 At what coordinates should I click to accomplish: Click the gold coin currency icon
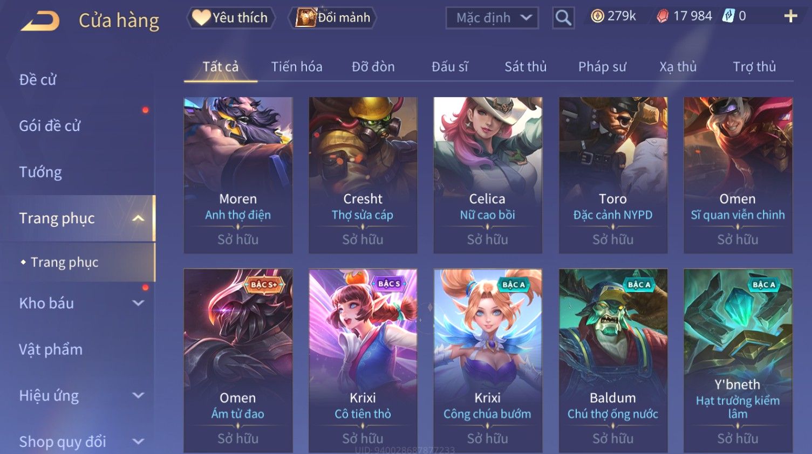point(597,16)
